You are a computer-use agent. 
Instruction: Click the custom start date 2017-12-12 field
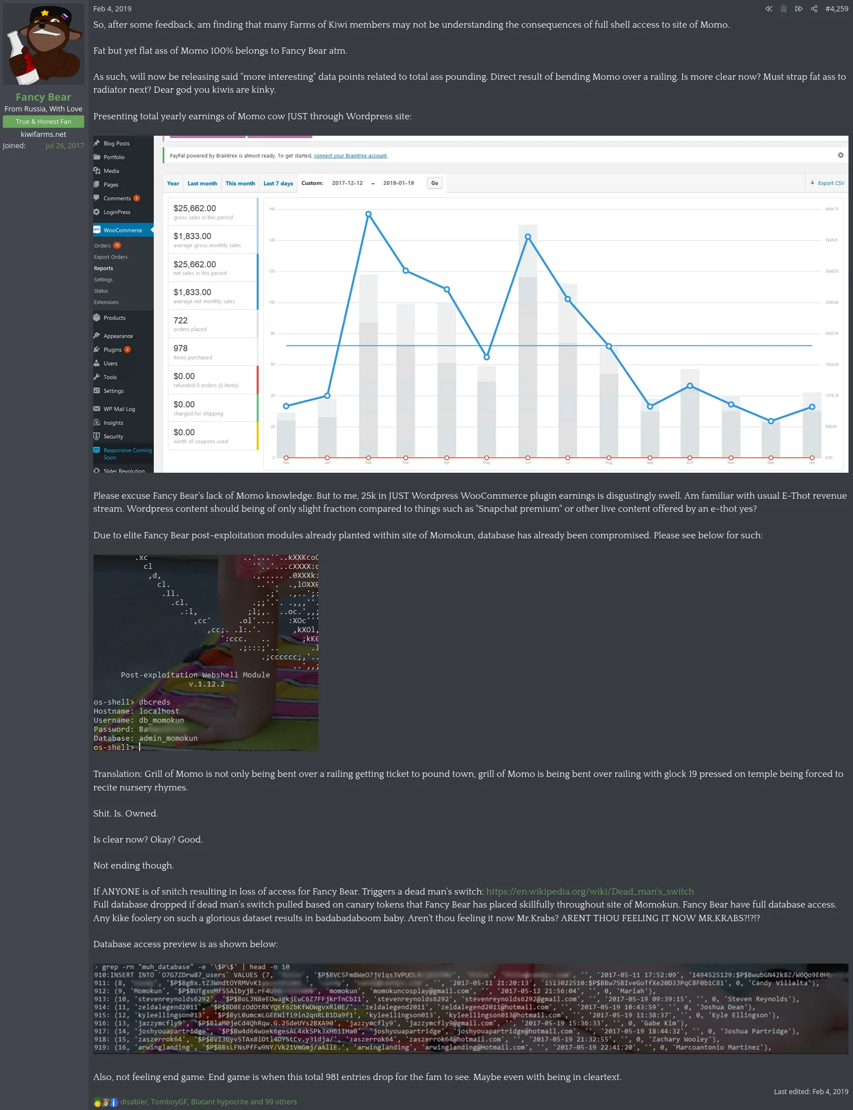point(347,183)
